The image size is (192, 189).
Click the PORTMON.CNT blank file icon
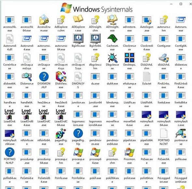point(164,133)
